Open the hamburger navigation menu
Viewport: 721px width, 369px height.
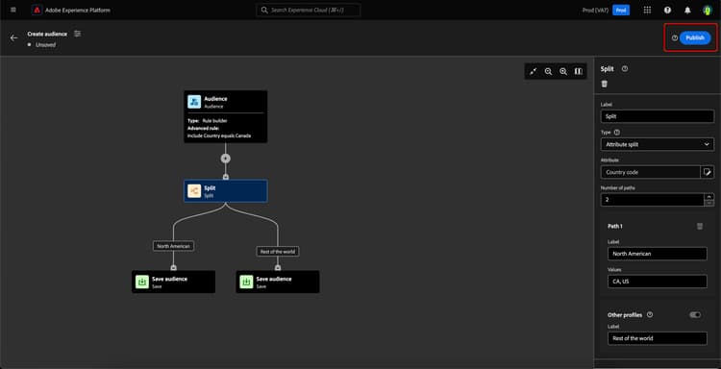(x=12, y=10)
